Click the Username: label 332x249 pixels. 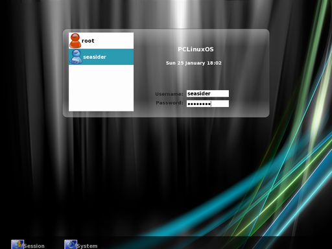pyautogui.click(x=169, y=94)
